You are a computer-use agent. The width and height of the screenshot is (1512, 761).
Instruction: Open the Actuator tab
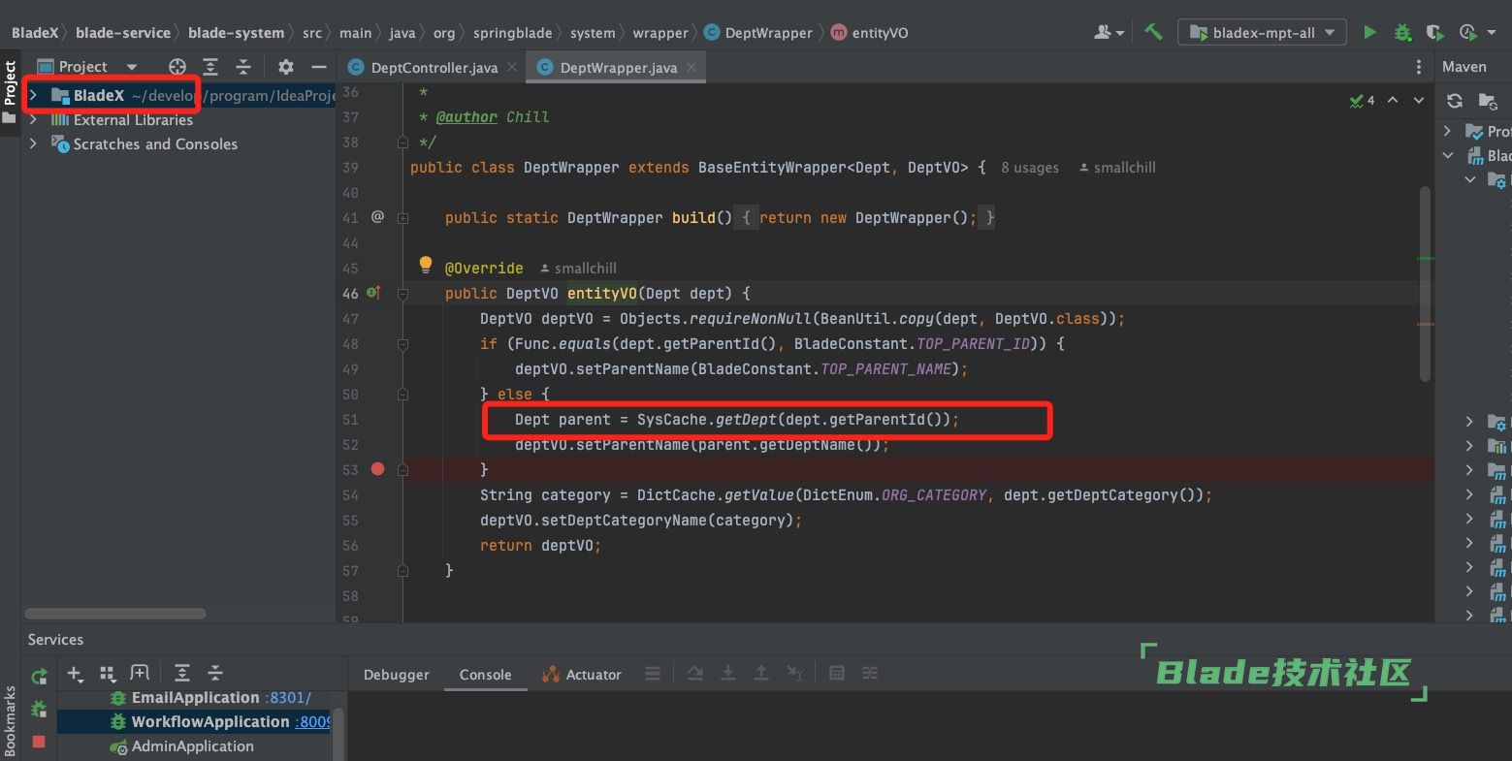582,675
